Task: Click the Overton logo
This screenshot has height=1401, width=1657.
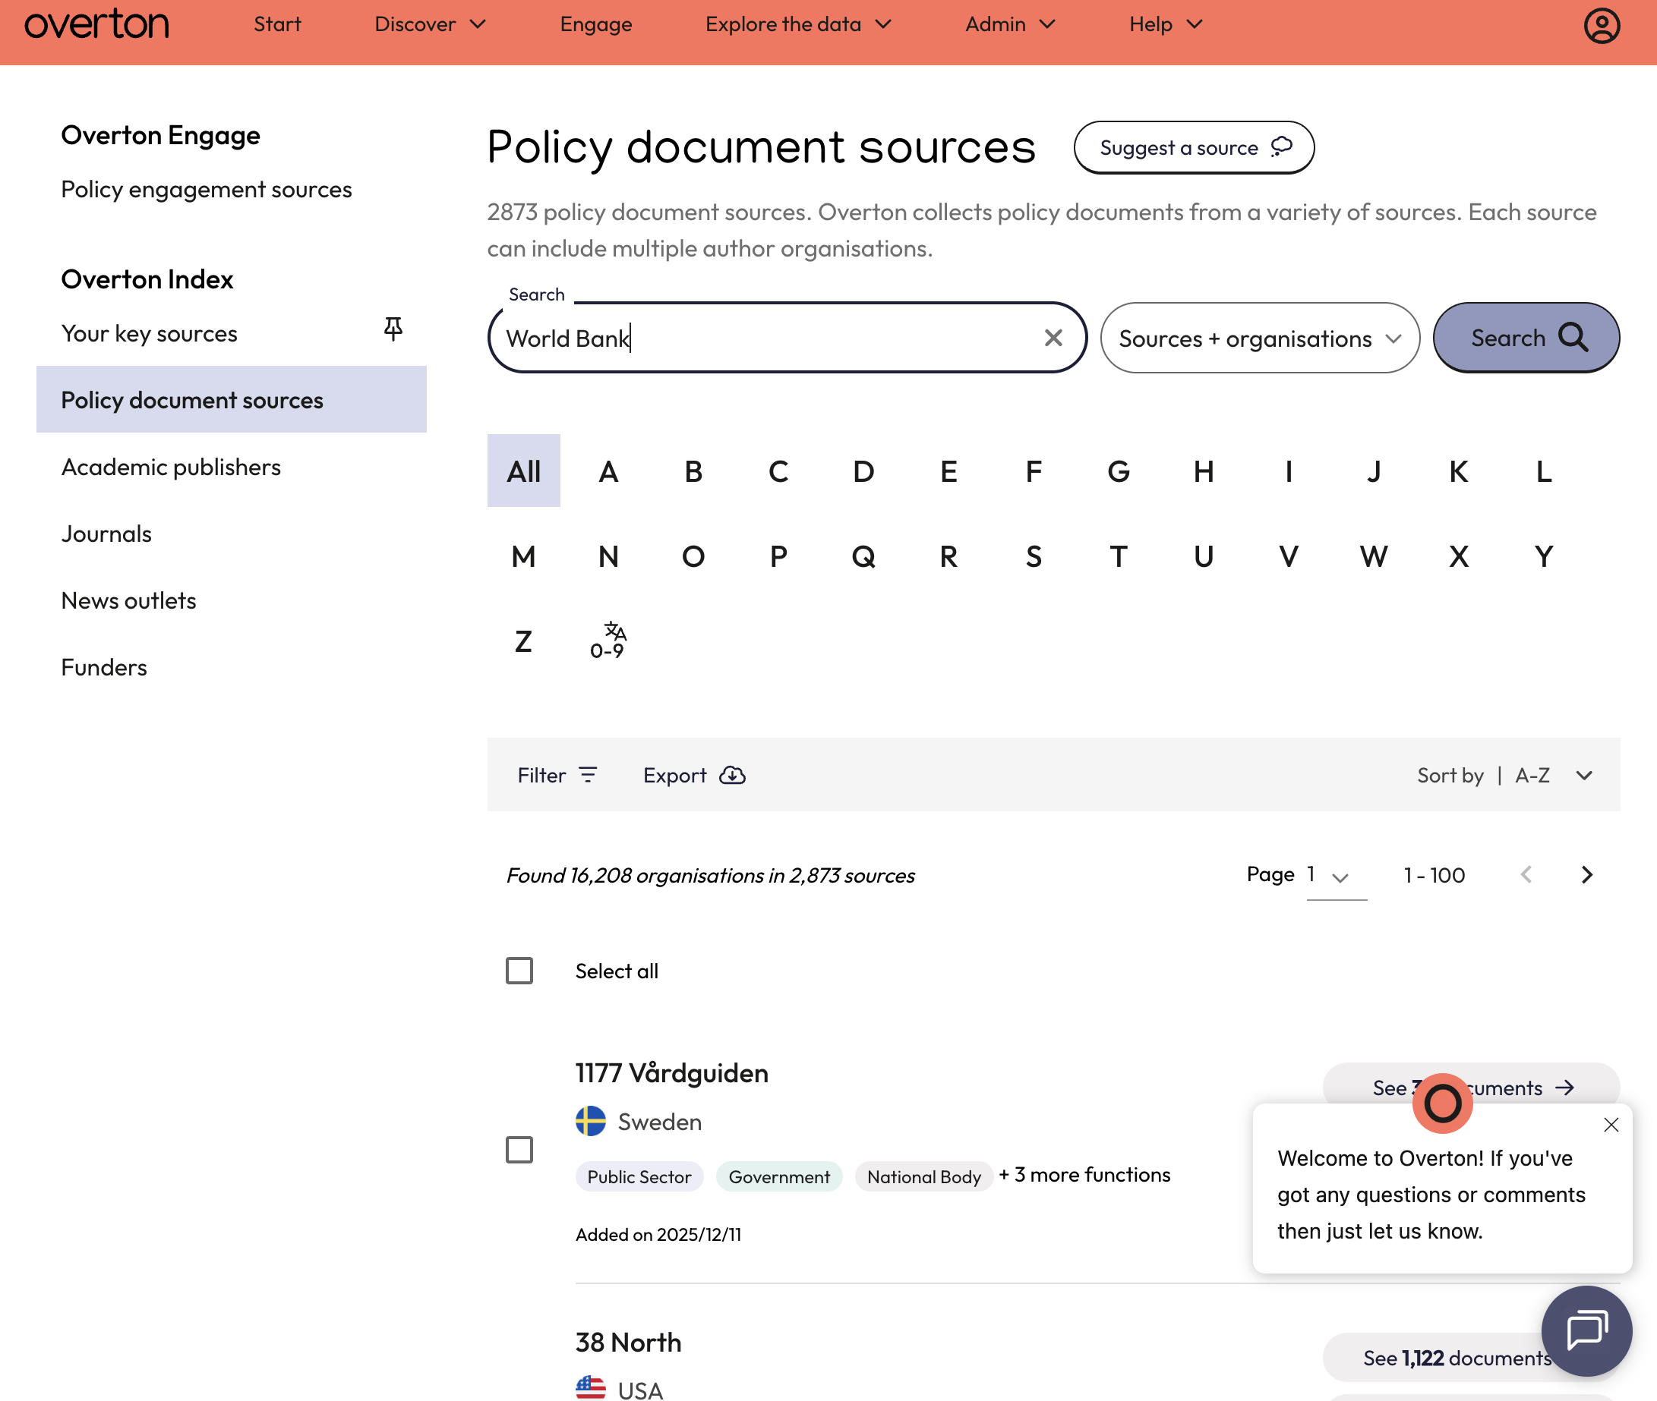Action: [97, 24]
